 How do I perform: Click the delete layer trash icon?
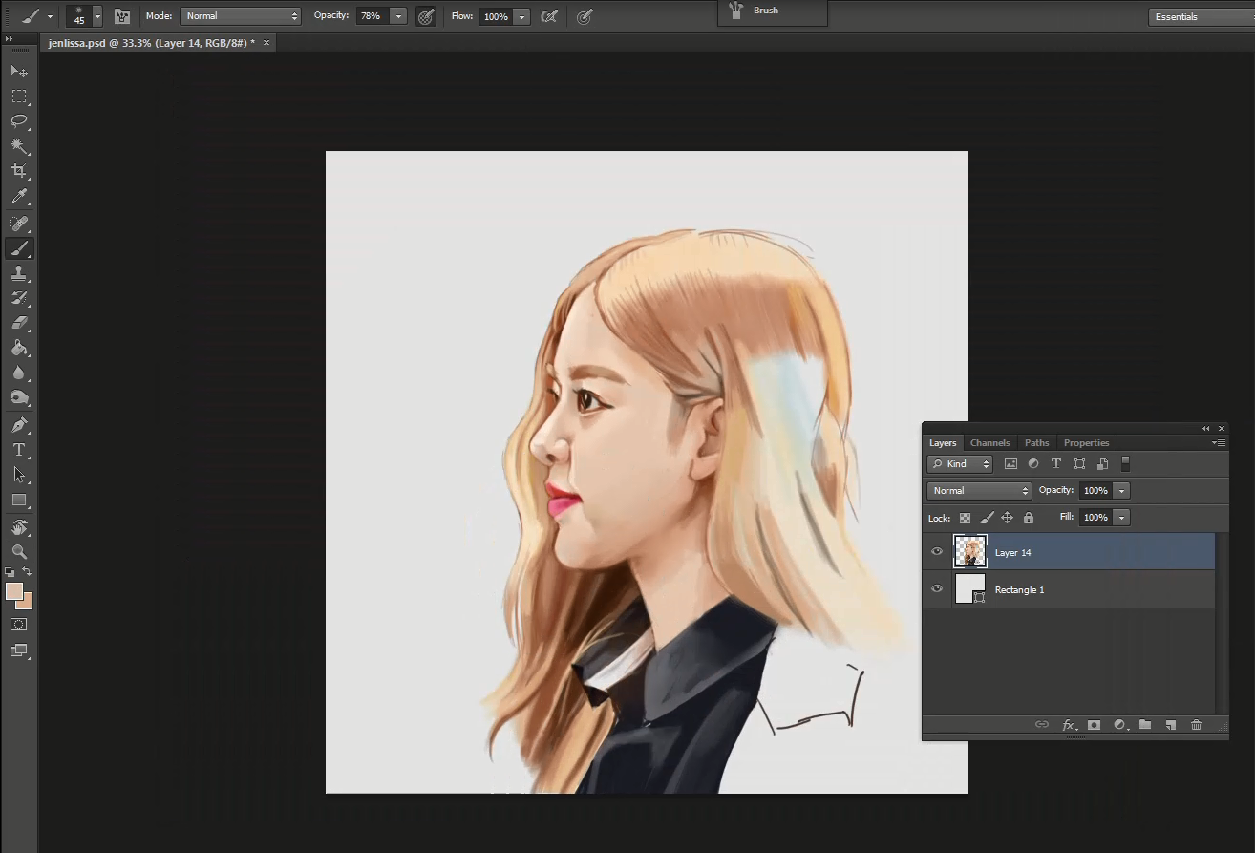[x=1196, y=725]
